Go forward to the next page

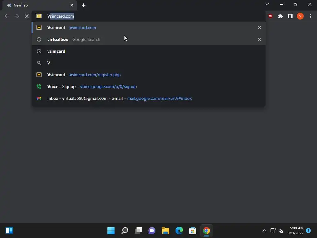click(x=17, y=16)
